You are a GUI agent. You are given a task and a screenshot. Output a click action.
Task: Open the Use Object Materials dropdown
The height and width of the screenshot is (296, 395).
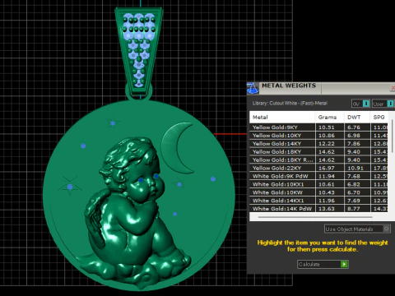pyautogui.click(x=357, y=229)
